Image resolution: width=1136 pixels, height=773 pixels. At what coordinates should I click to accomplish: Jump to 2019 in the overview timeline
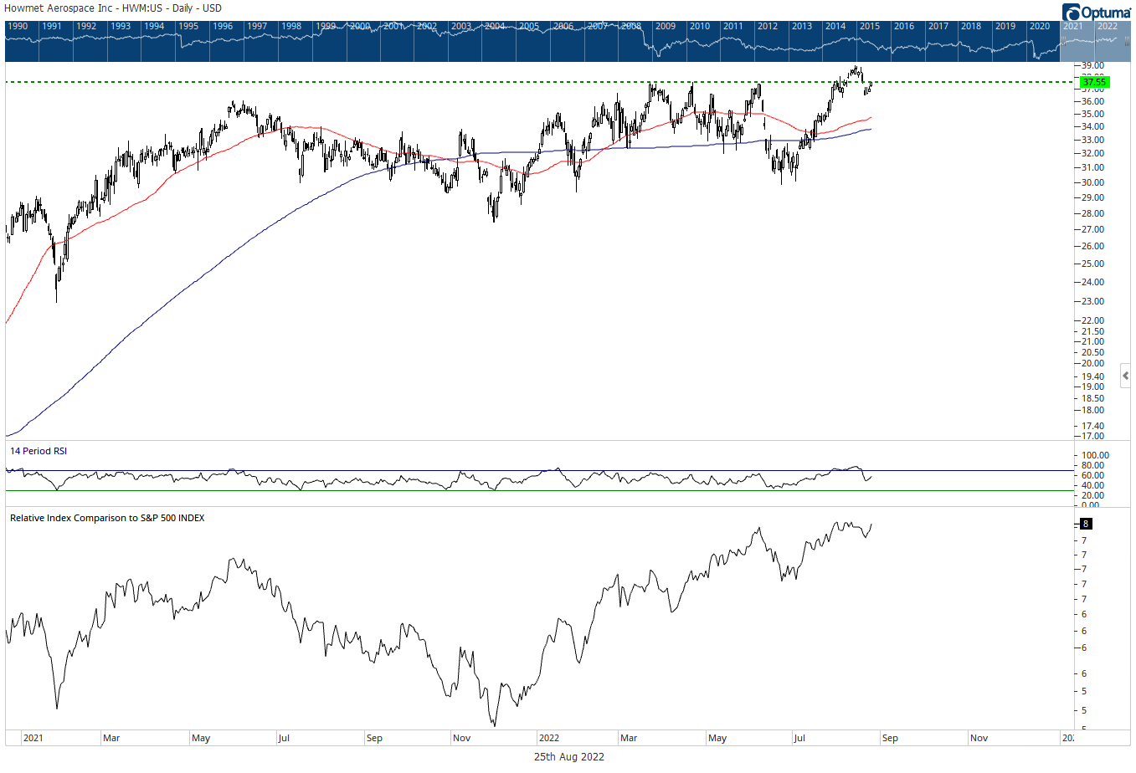pos(1005,26)
